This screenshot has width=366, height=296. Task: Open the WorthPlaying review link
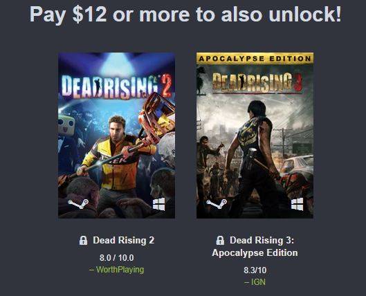click(116, 270)
